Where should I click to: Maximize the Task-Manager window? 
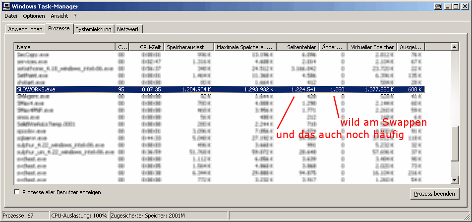456,6
